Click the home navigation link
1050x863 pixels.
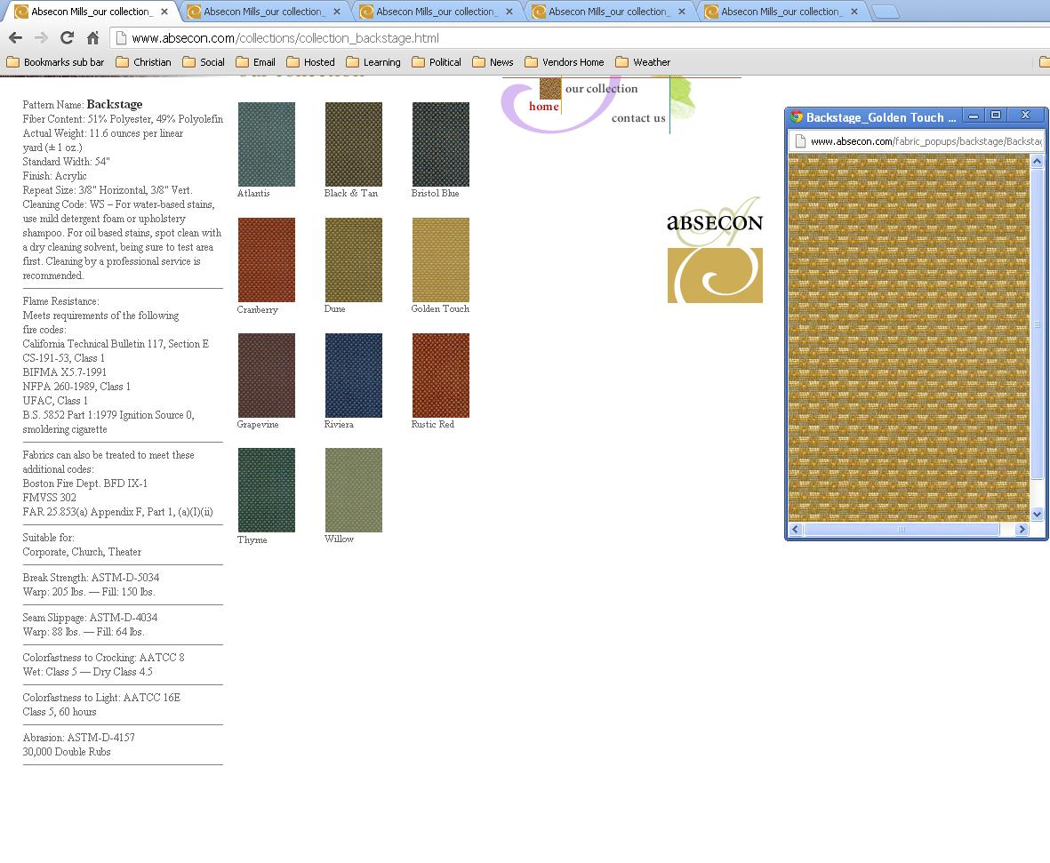544,107
